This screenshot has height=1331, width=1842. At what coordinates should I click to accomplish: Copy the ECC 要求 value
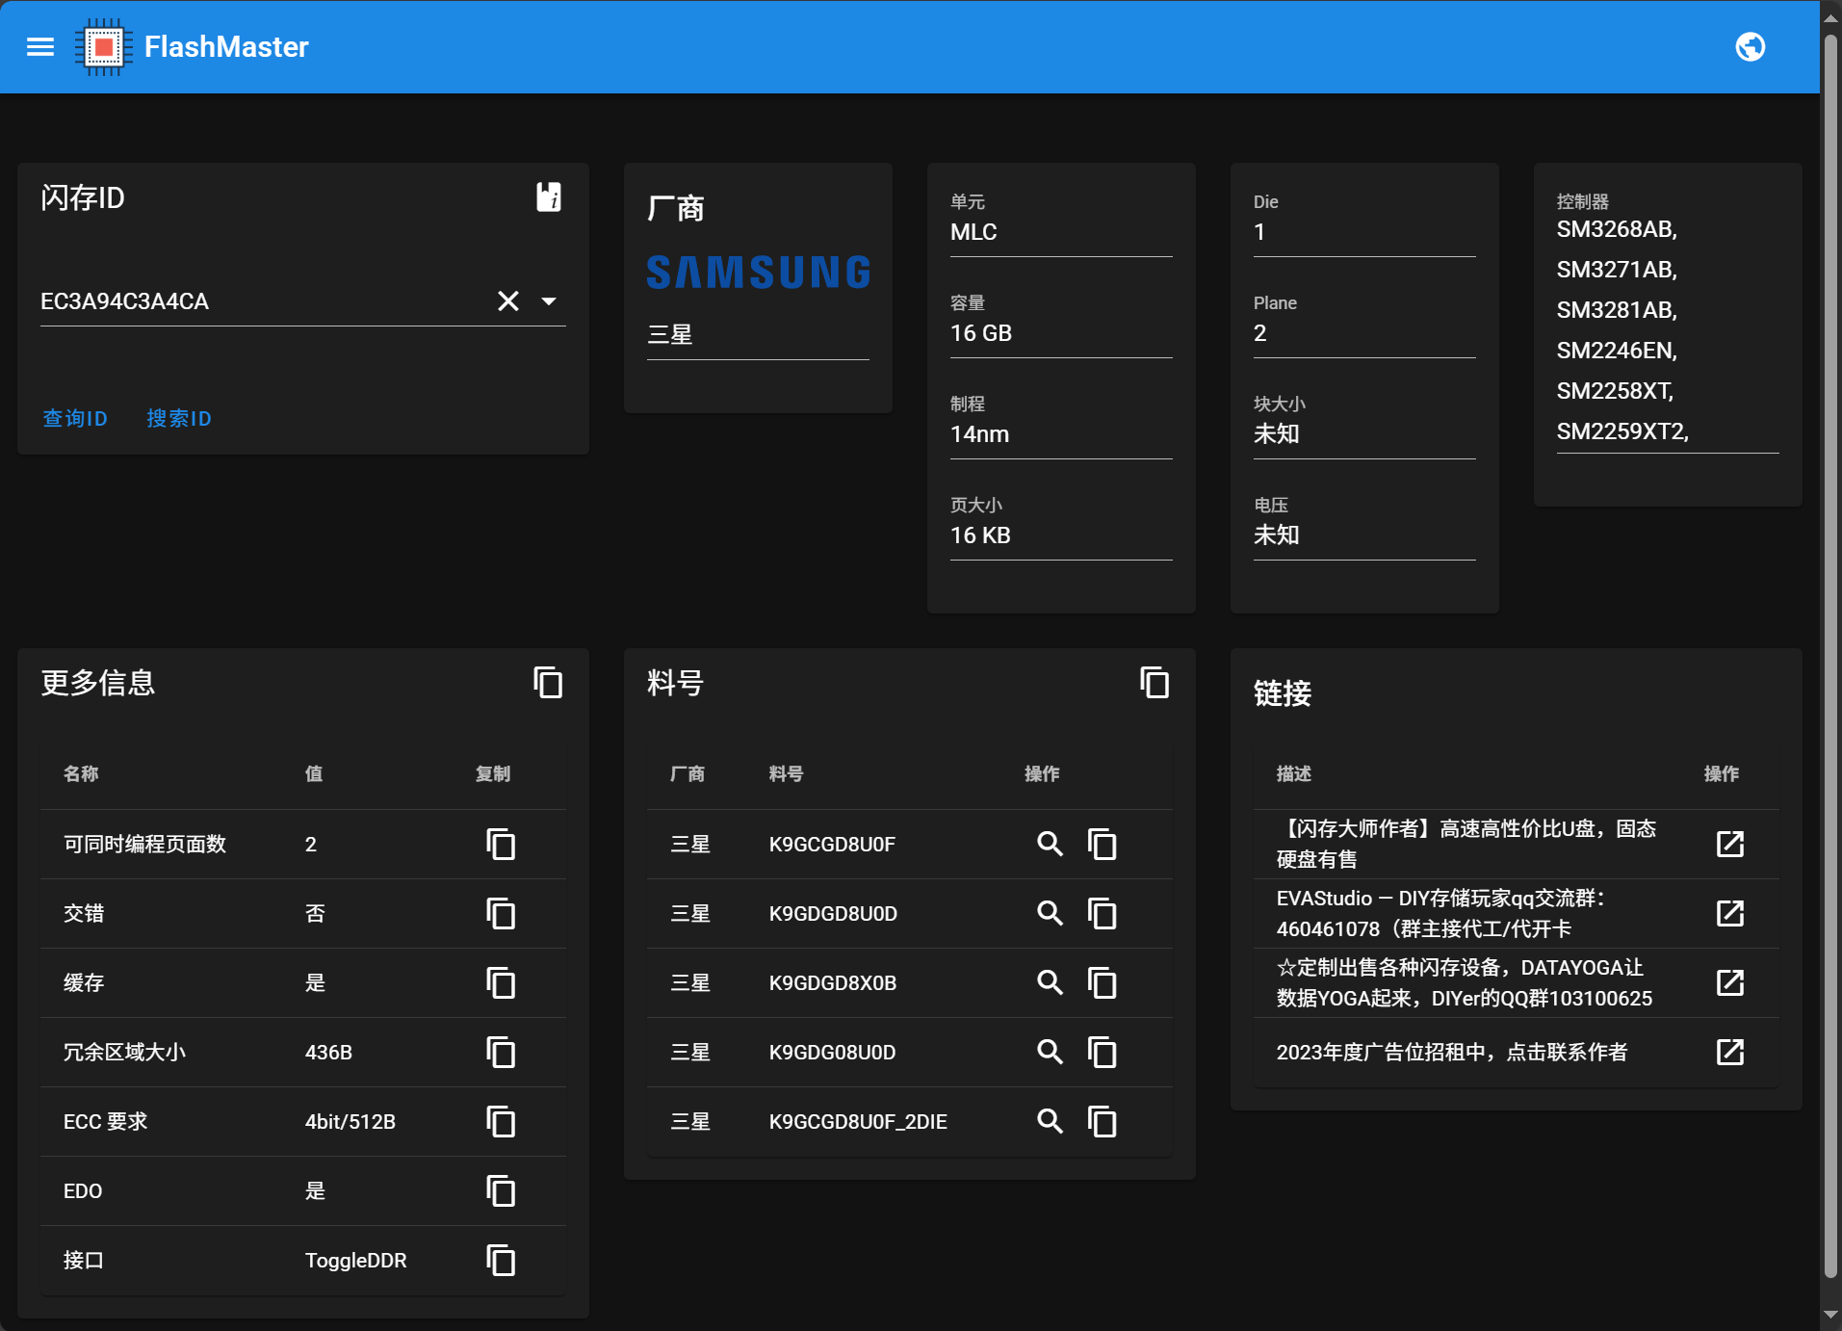(502, 1121)
